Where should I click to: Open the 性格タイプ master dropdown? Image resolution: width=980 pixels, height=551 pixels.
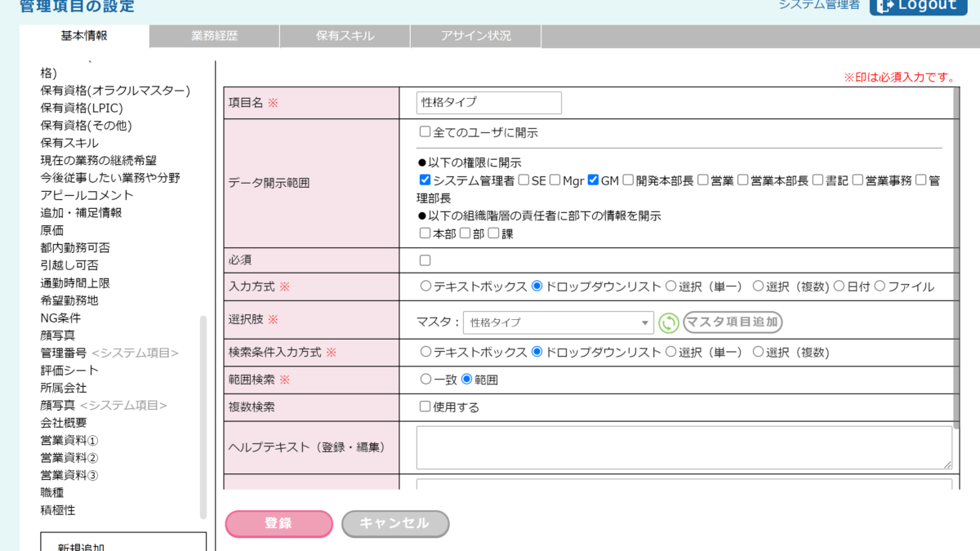[559, 322]
